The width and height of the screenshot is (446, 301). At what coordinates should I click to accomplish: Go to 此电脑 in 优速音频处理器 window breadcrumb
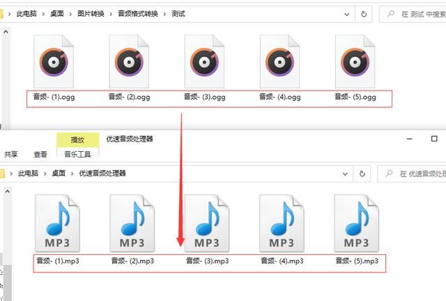(28, 173)
